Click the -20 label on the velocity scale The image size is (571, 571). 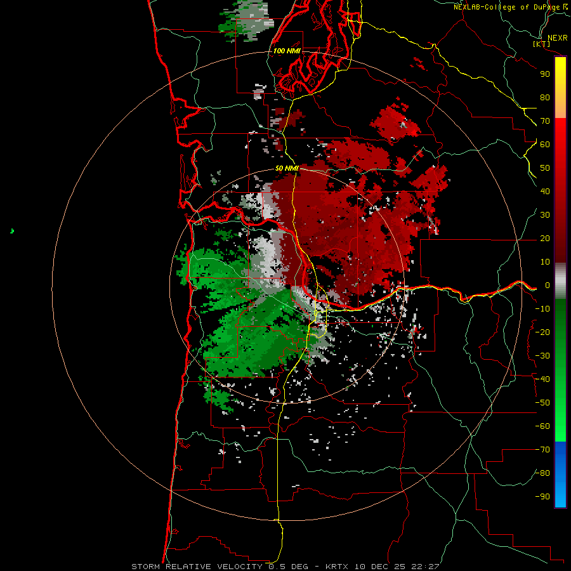[542, 332]
